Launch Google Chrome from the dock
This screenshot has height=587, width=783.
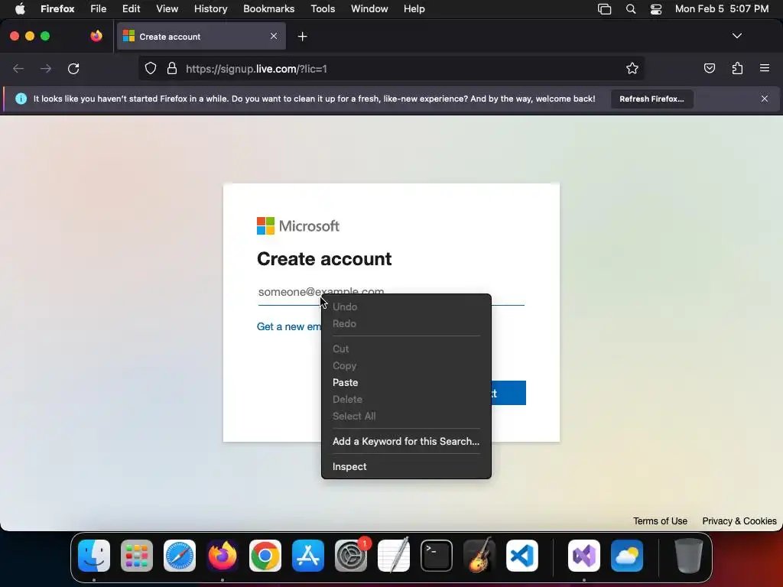pyautogui.click(x=265, y=556)
